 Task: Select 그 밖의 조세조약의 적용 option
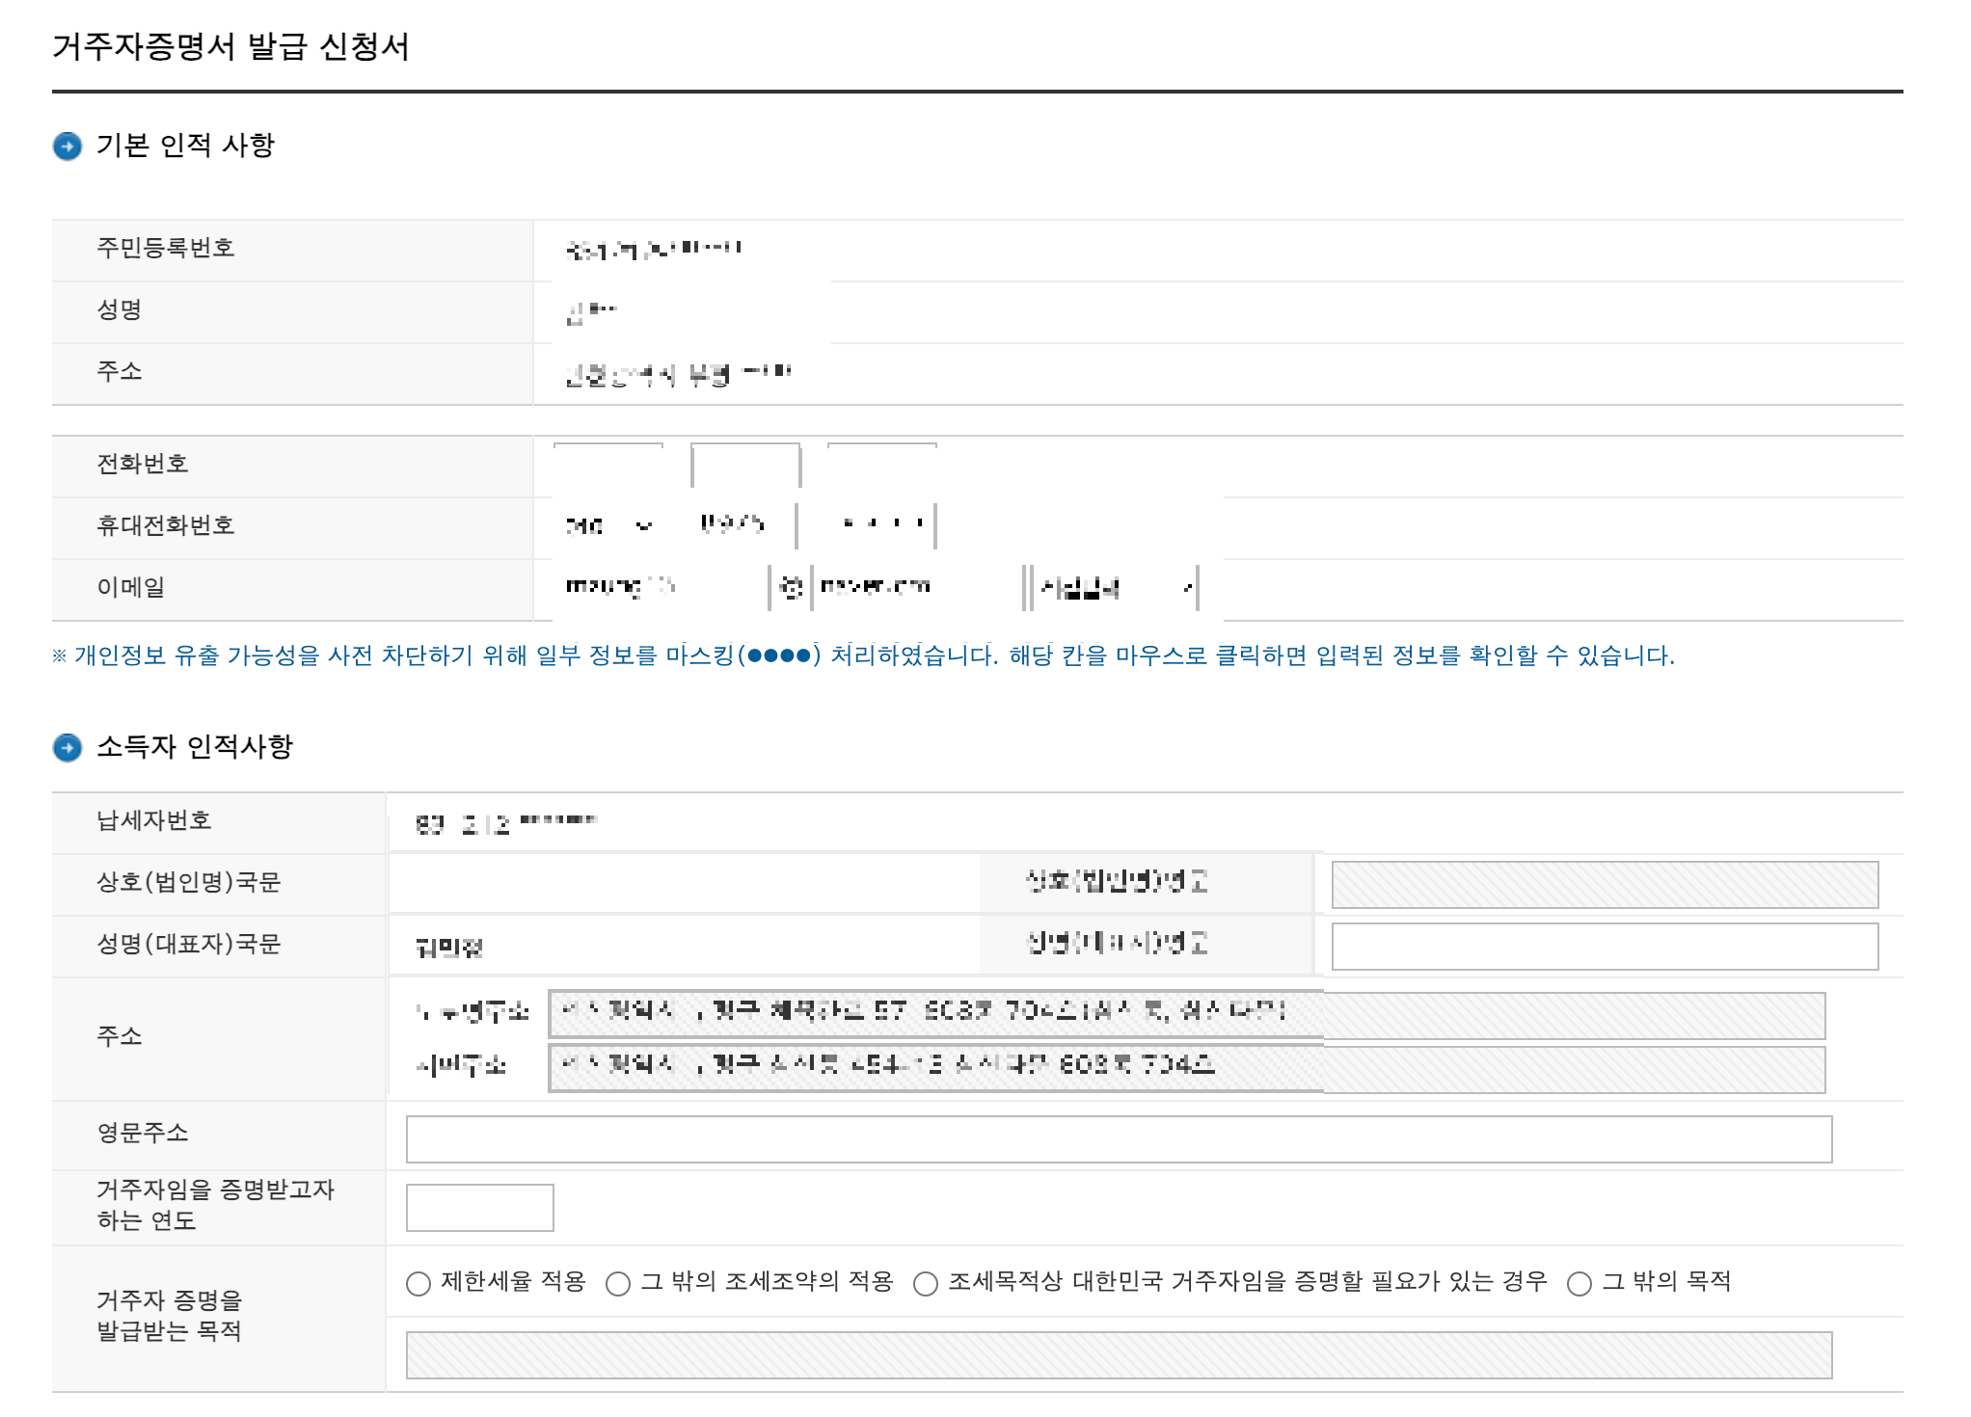tap(618, 1284)
